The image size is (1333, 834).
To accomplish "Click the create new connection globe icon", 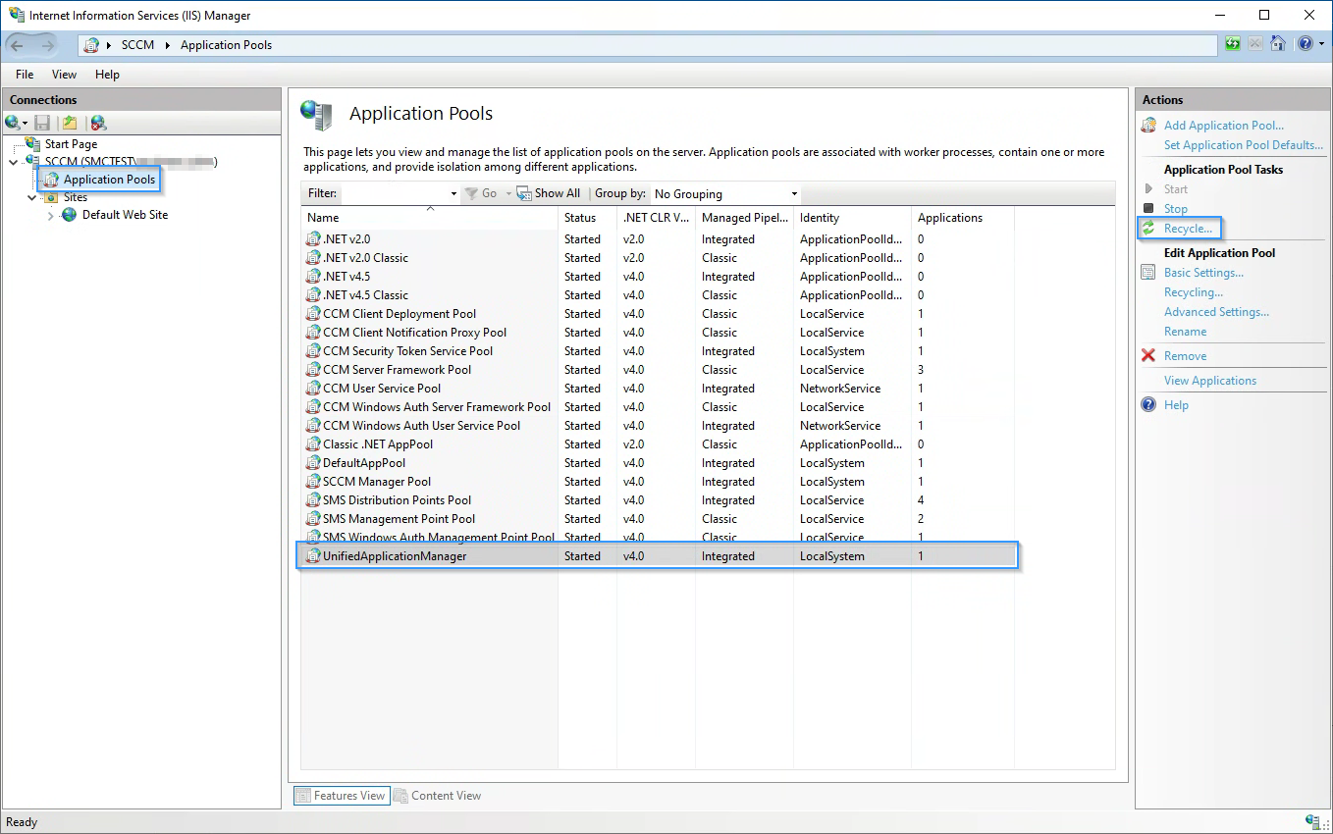I will [x=13, y=123].
